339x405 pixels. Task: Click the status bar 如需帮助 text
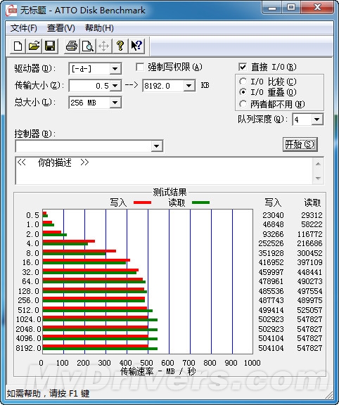[48, 394]
